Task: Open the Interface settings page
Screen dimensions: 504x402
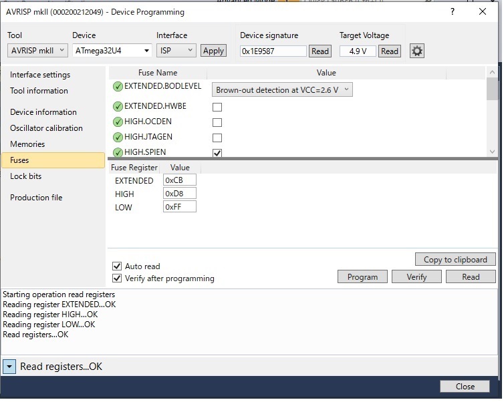Action: (x=40, y=75)
